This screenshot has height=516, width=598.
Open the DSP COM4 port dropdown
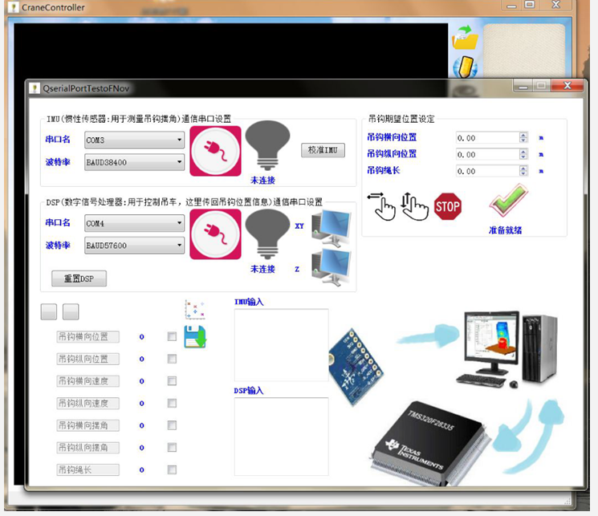point(134,223)
